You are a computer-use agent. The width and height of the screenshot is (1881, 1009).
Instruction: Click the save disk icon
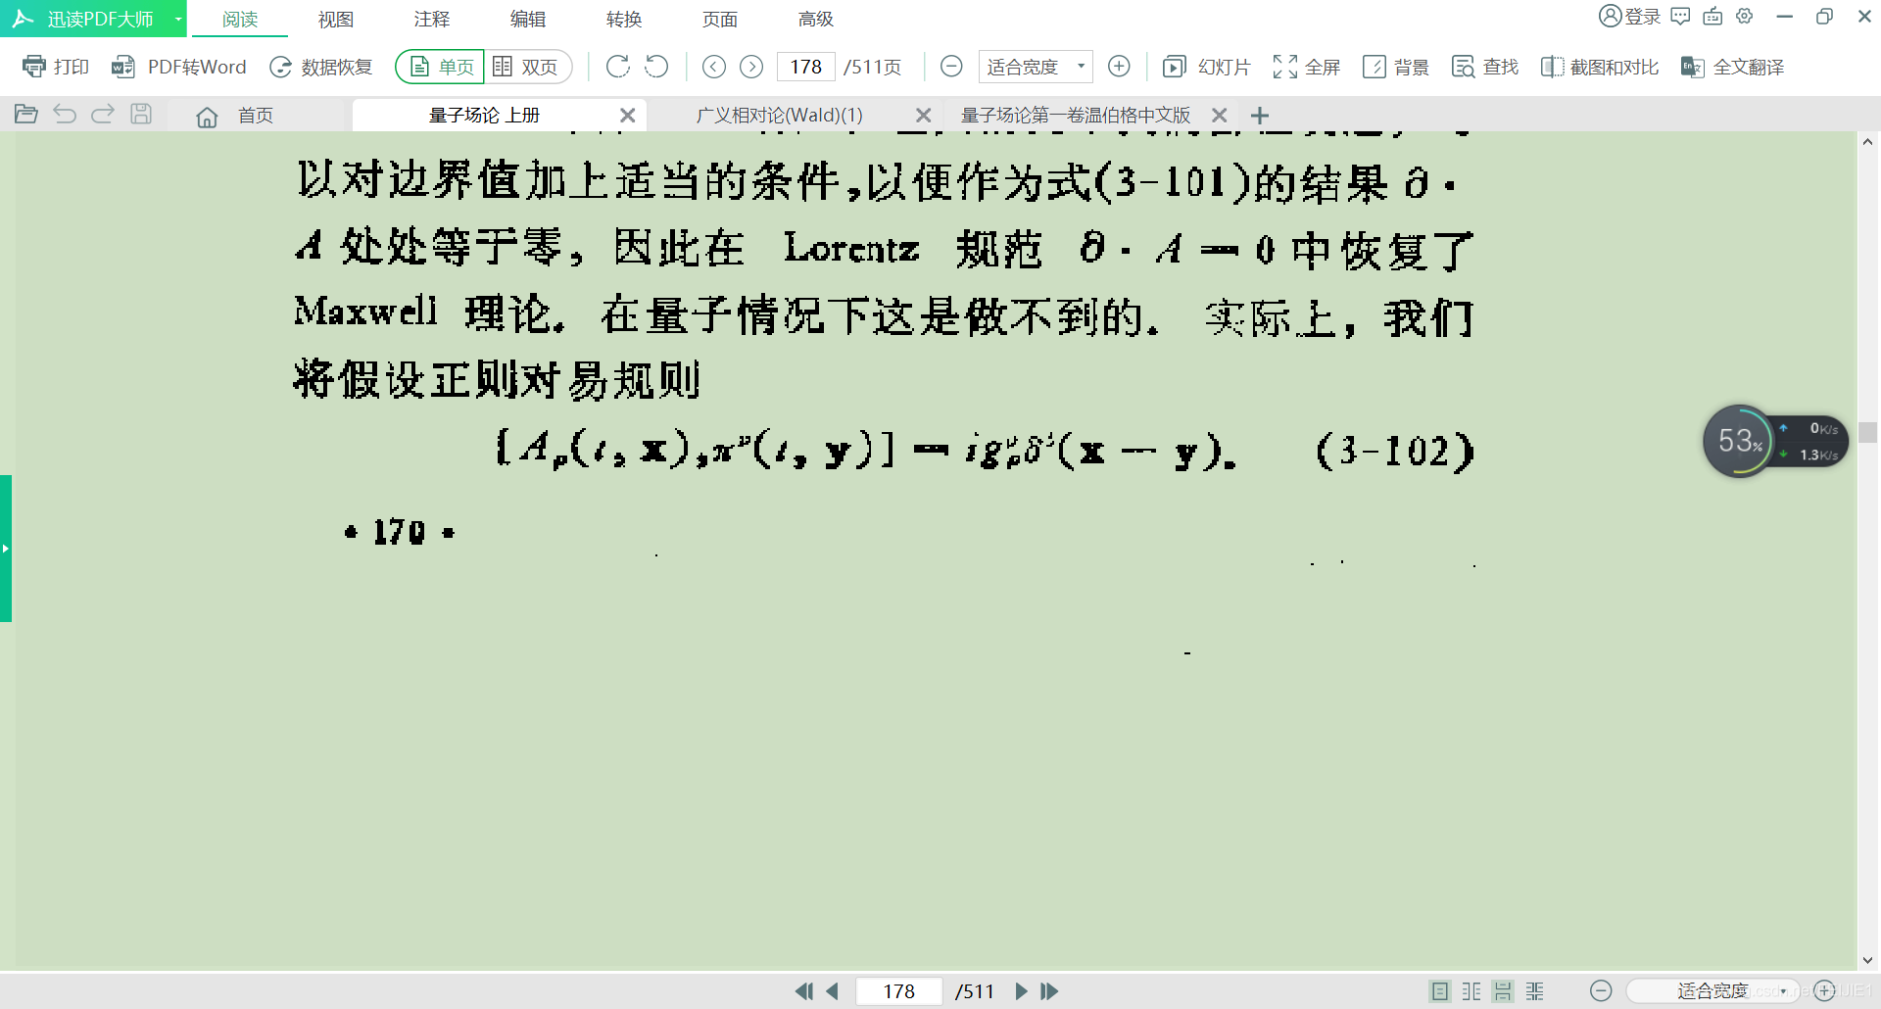141,115
